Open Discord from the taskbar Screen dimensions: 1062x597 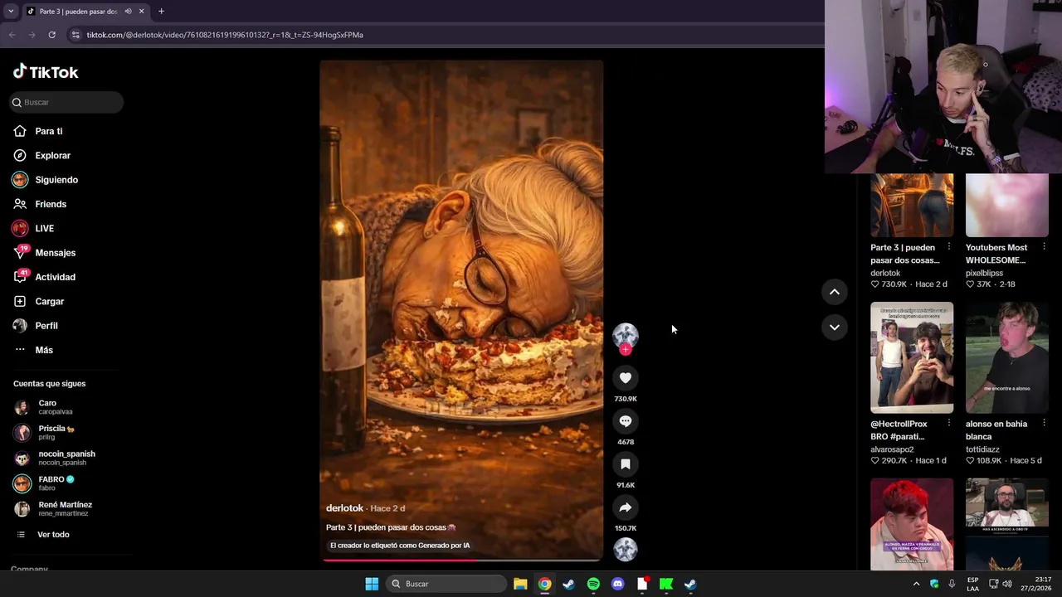click(617, 584)
